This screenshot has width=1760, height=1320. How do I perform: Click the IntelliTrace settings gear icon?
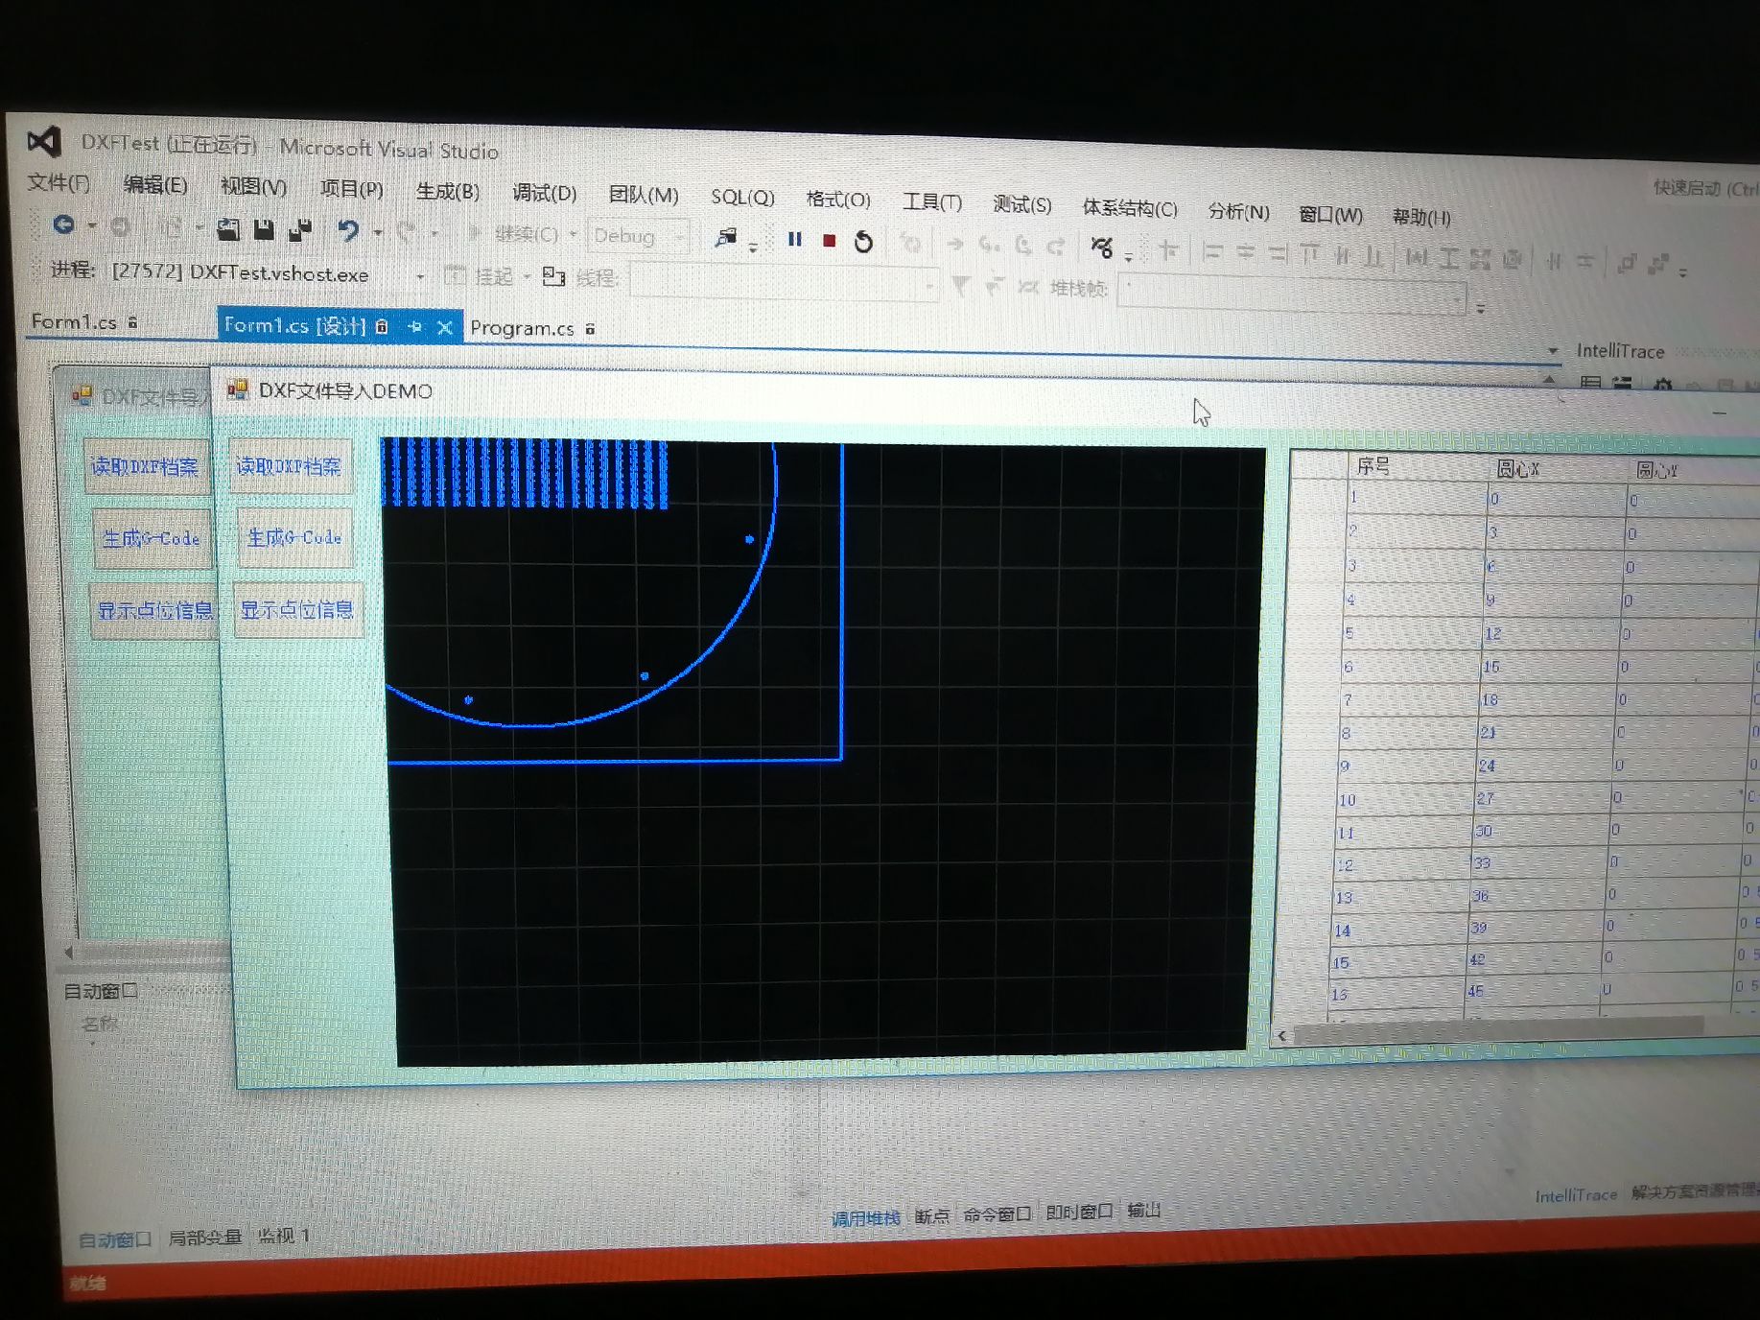coord(1662,386)
